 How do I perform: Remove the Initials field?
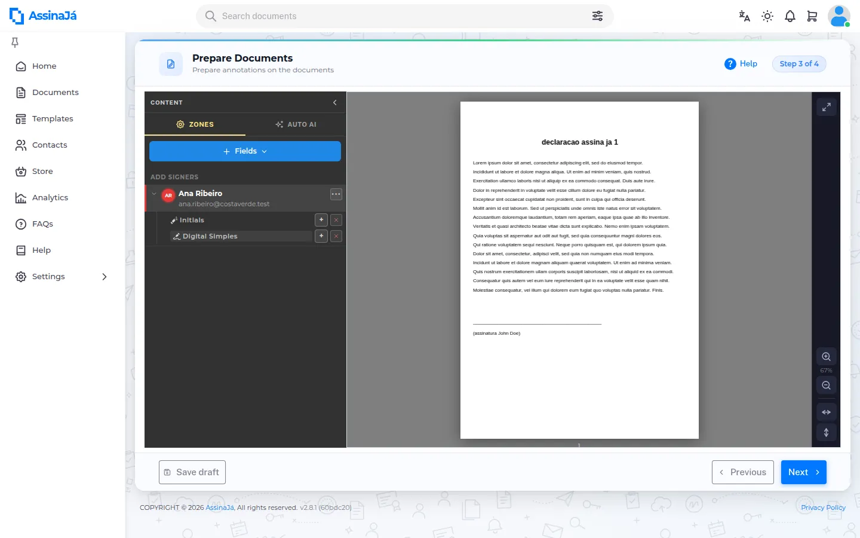[x=336, y=220]
